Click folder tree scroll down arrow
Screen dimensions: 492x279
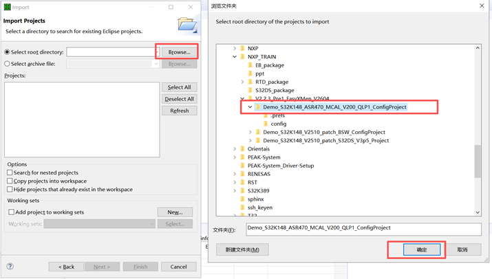pyautogui.click(x=478, y=212)
